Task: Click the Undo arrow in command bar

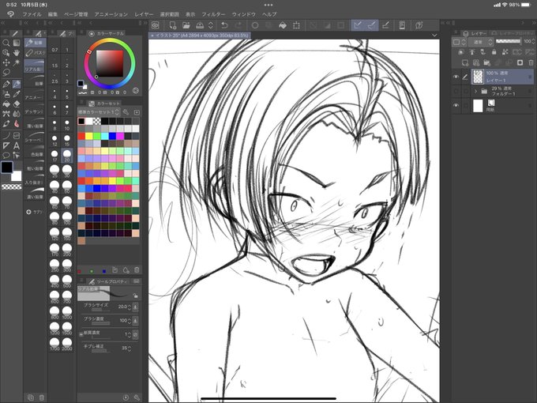Action: tap(224, 25)
